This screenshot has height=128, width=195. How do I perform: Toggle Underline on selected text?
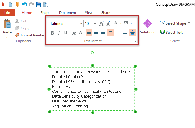pos(66,33)
